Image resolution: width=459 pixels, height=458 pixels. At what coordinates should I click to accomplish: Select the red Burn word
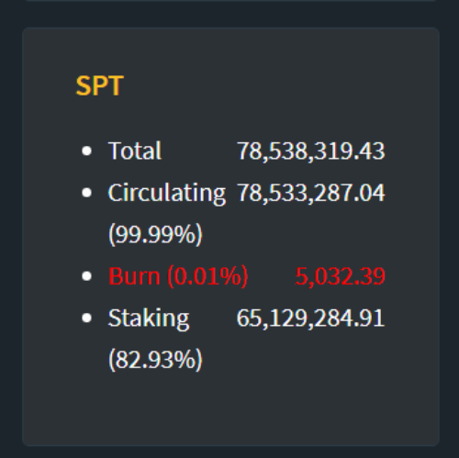point(134,276)
